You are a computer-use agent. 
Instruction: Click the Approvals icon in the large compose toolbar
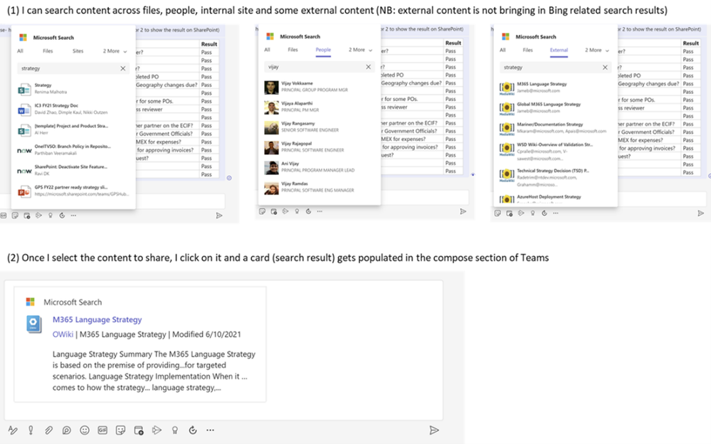193,430
